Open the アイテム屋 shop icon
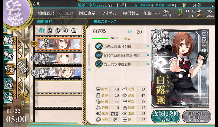Viewport: 218px width, 127px height. 167,13
